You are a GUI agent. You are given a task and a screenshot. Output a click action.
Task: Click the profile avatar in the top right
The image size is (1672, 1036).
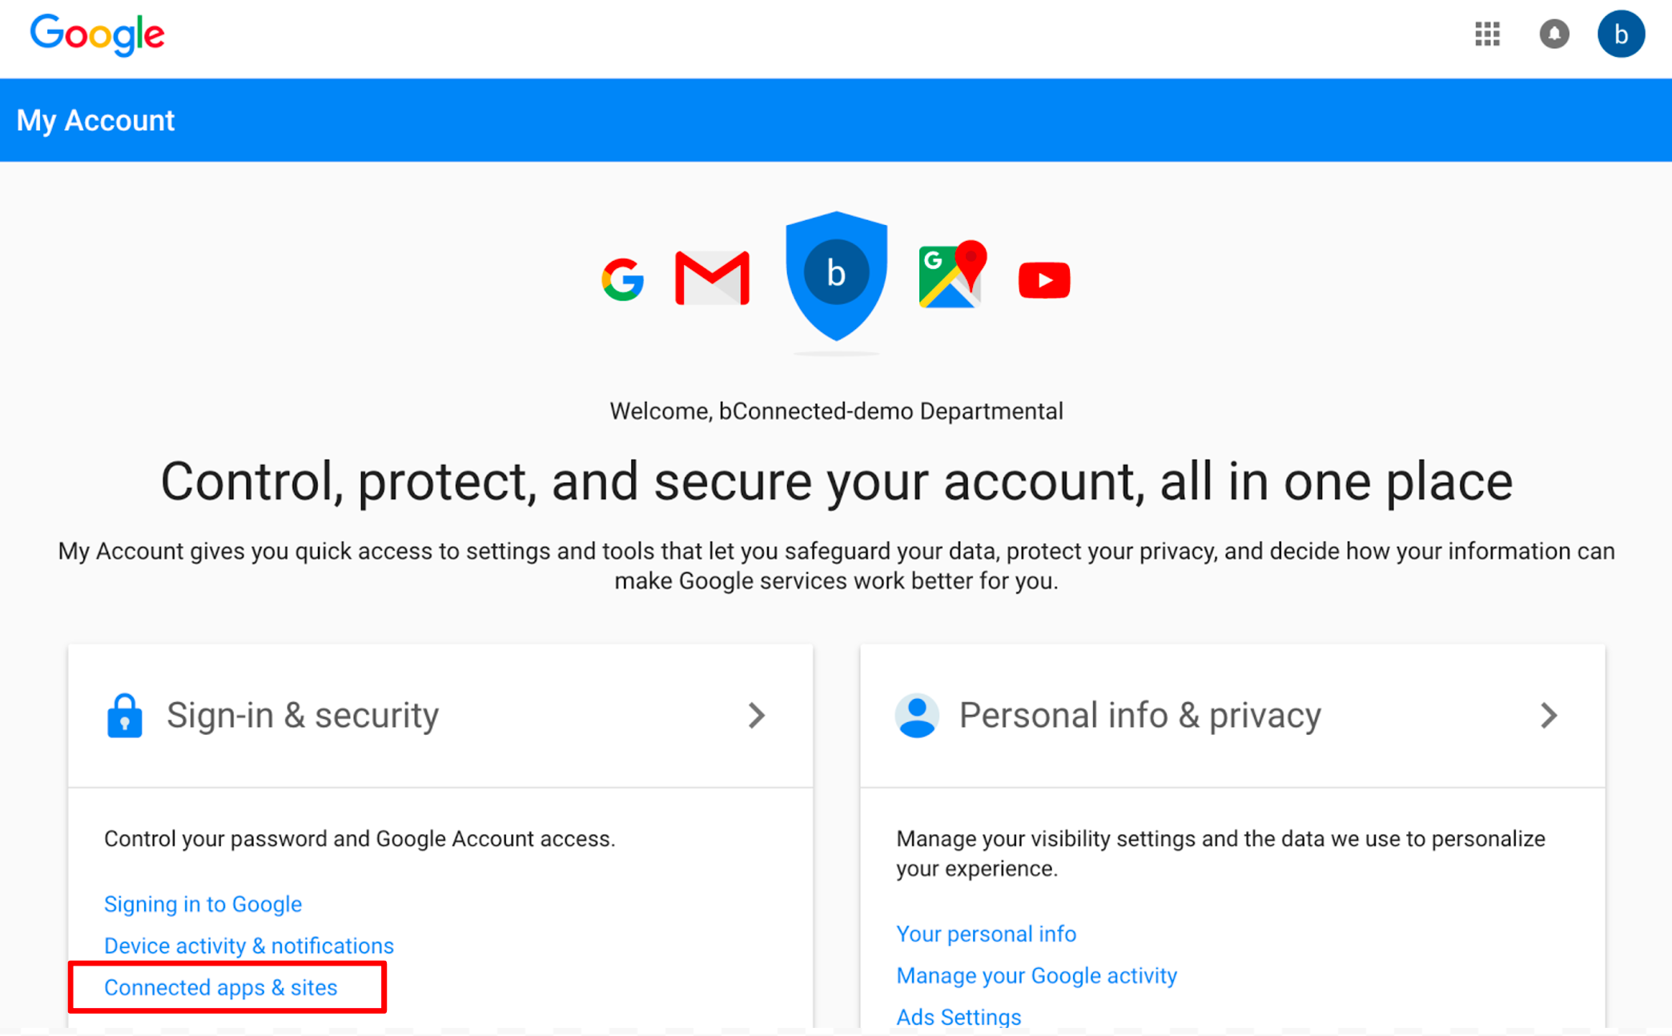coord(1620,34)
